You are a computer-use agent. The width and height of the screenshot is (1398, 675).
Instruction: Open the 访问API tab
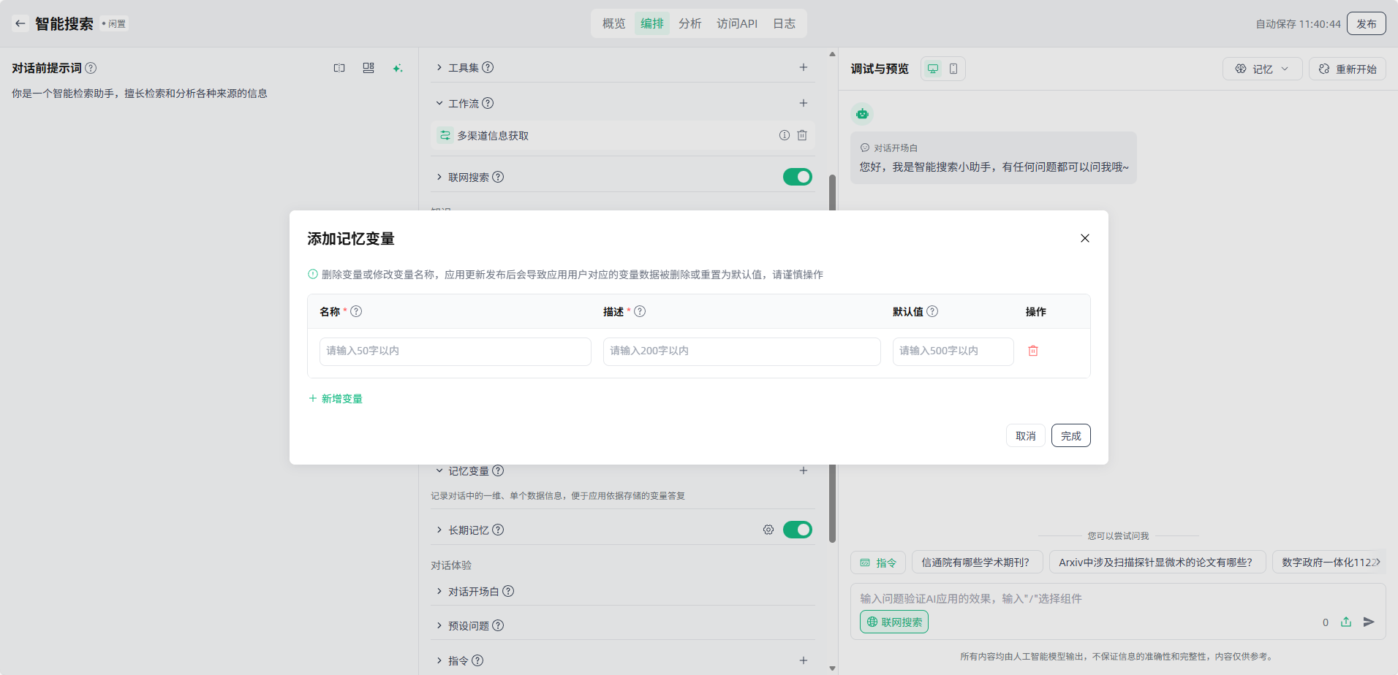point(736,23)
